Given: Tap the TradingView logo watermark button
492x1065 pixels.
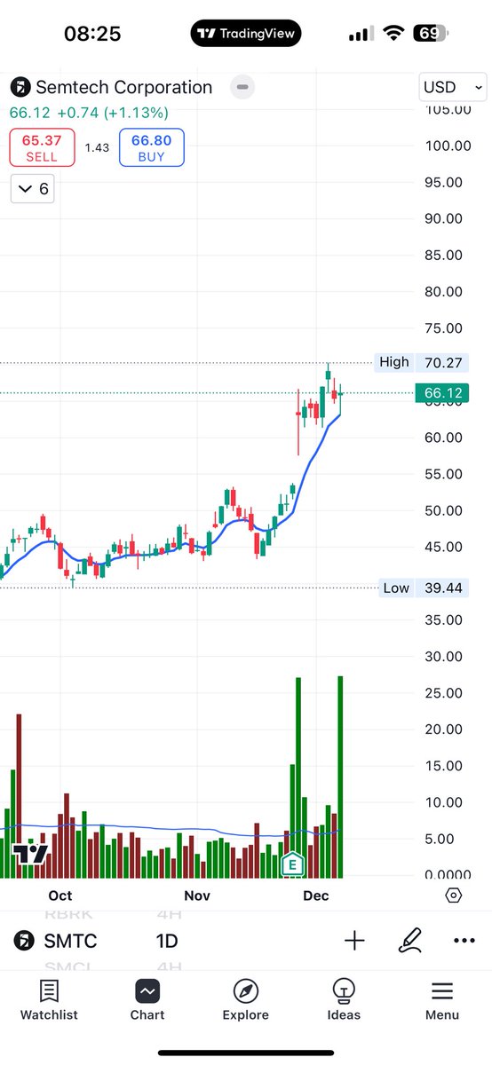Looking at the screenshot, I should [30, 855].
